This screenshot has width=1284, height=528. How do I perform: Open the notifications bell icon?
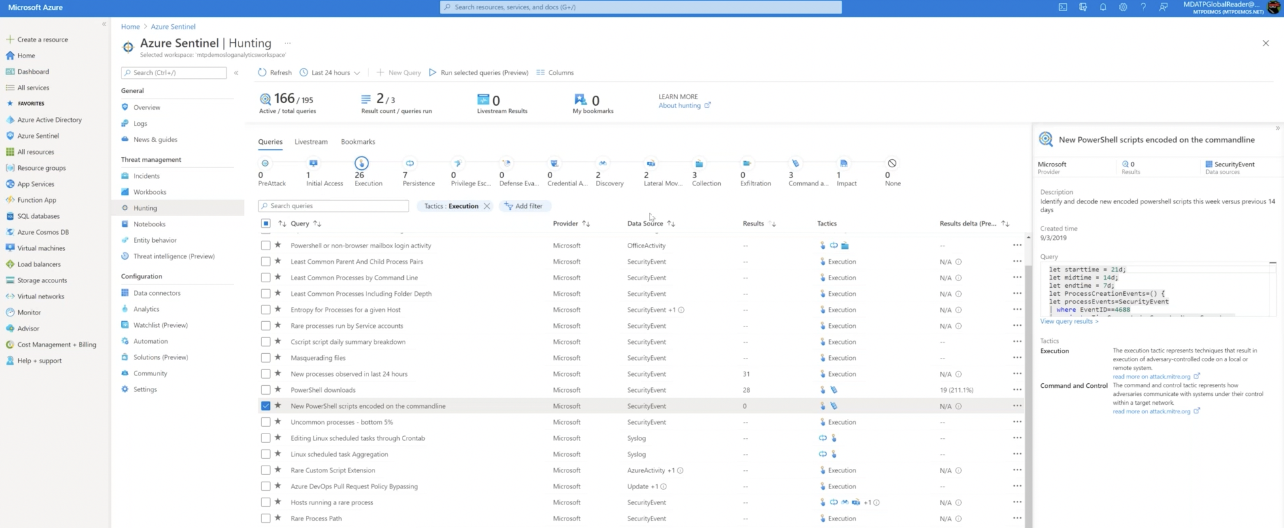point(1103,7)
